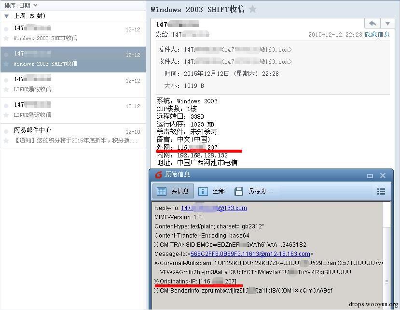Click the Message-Id link 566C2FF8.0B89F3.11613@m12-16.163.com

250,254
